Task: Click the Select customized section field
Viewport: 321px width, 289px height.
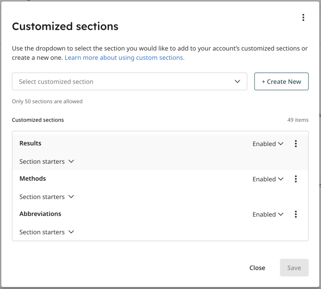Action: coord(129,81)
